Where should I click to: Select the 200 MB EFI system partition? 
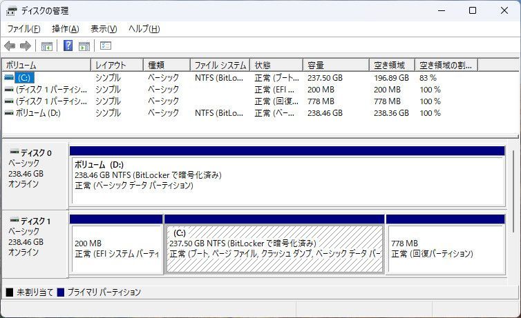(x=116, y=248)
